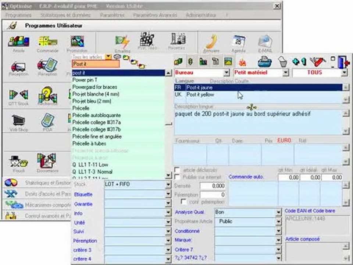Click the Commande auto. label
This screenshot has width=353, height=265.
click(246, 177)
